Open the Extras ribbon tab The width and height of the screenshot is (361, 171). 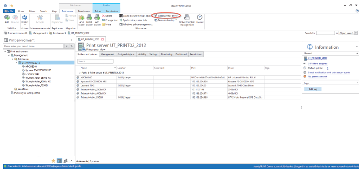point(32,11)
